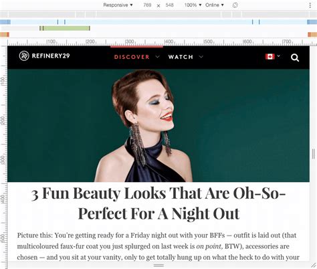Viewport: 317px width, 269px height.
Task: Open the Responsive device dropdown
Action: click(x=118, y=5)
